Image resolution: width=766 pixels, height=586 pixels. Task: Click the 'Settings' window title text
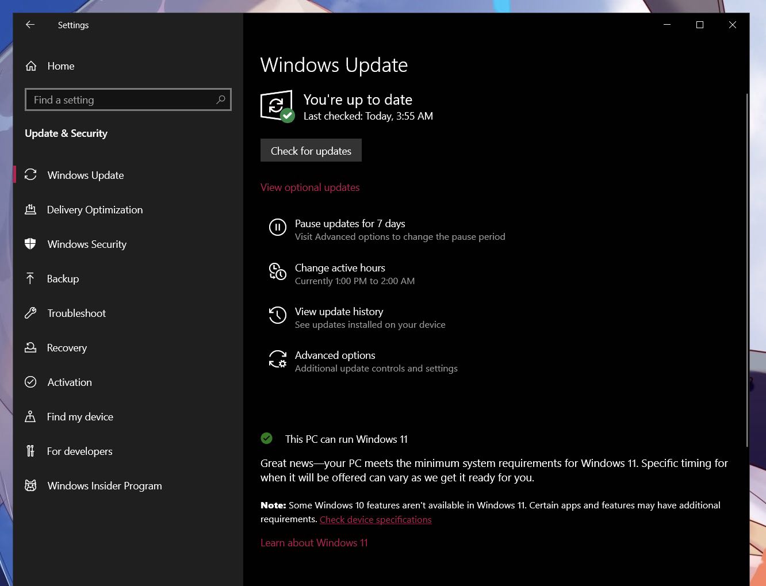coord(73,25)
